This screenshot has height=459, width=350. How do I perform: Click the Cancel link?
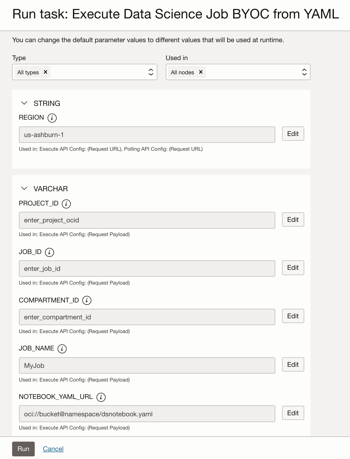pos(53,449)
